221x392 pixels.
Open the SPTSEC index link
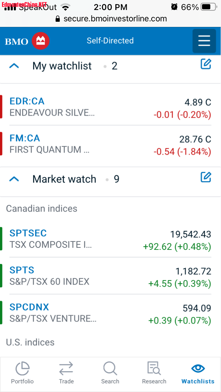(x=28, y=233)
